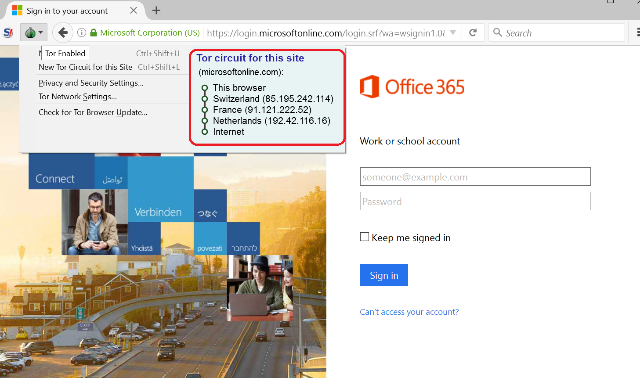Click into the Password field

point(475,202)
